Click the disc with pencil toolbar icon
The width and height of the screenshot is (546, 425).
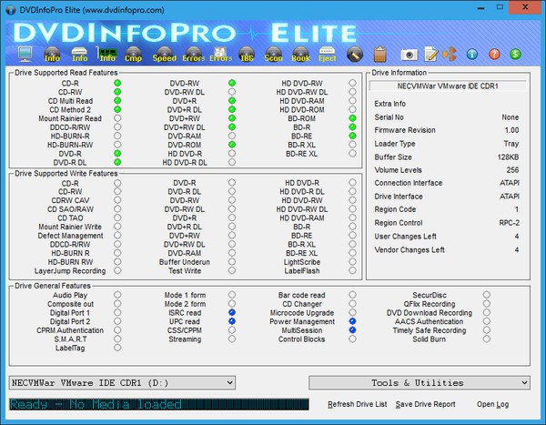point(355,55)
